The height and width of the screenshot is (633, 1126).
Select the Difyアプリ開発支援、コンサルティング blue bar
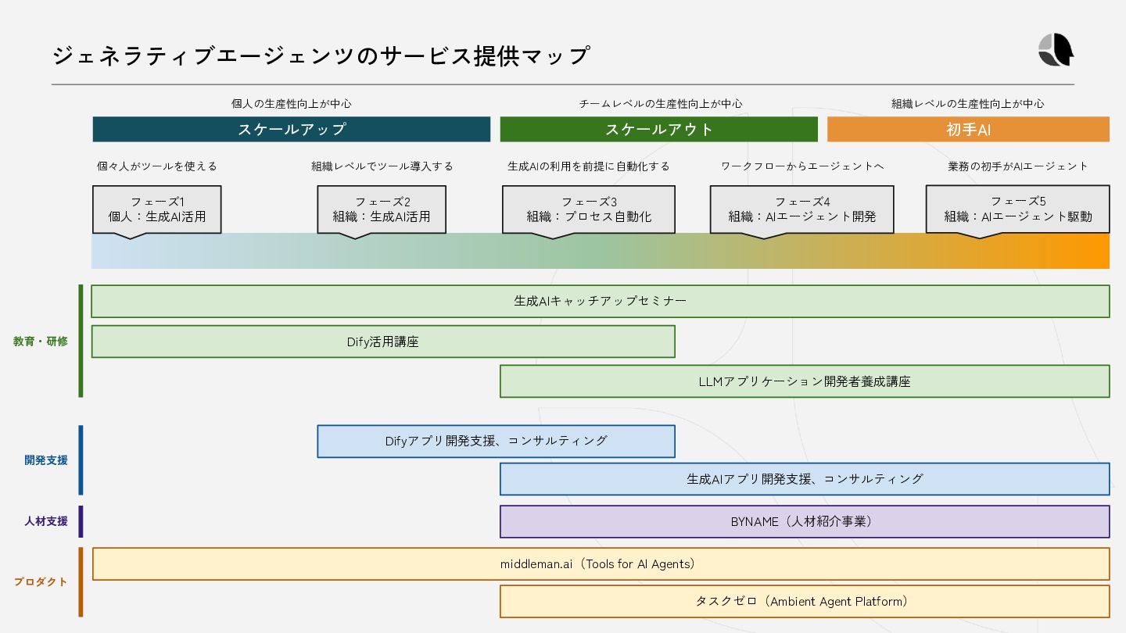click(496, 441)
